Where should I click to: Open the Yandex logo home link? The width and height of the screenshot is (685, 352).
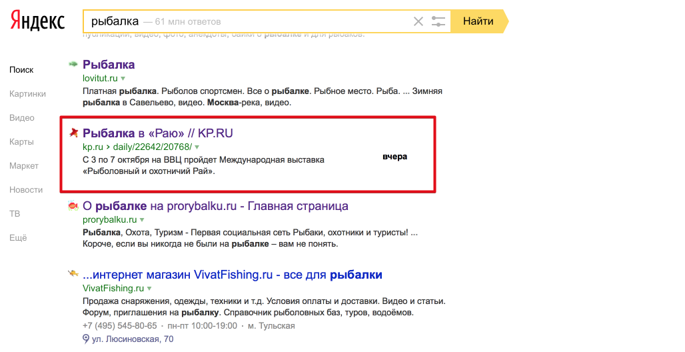tap(37, 21)
